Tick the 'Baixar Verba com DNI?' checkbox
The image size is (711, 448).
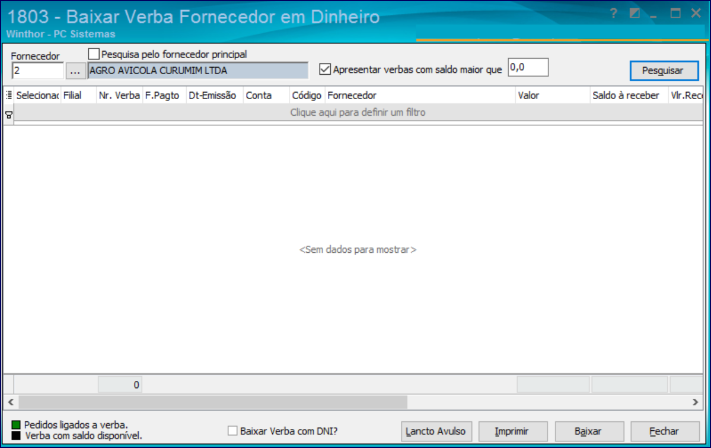[232, 431]
